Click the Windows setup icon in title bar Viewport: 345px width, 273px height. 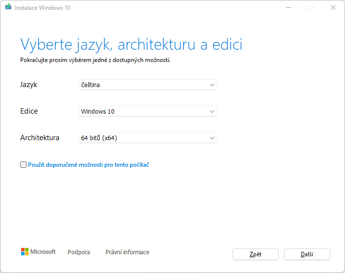point(8,7)
